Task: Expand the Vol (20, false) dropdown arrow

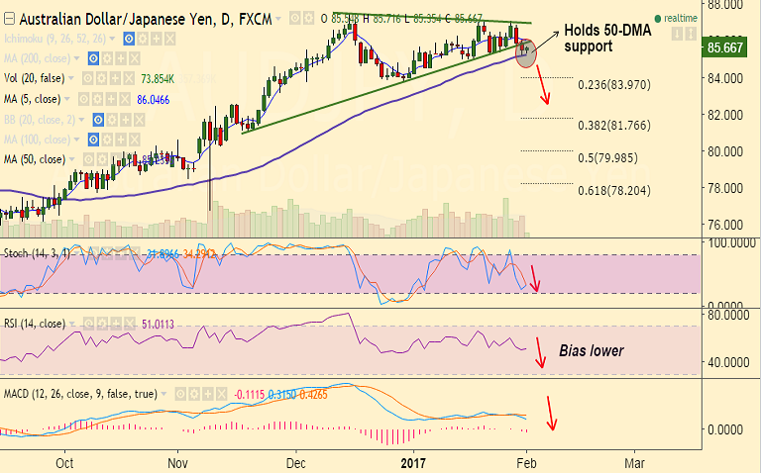Action: tap(71, 78)
